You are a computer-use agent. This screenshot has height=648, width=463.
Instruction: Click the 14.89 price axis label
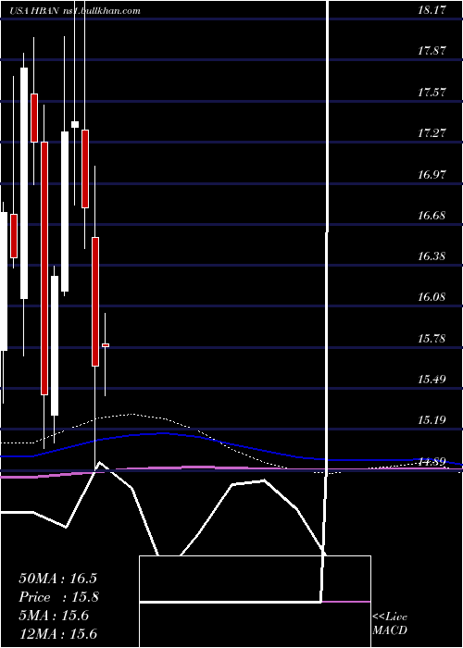pyautogui.click(x=432, y=462)
